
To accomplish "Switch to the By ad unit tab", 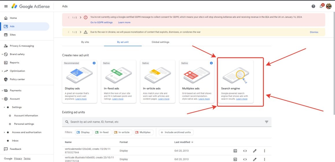I will [123, 42].
